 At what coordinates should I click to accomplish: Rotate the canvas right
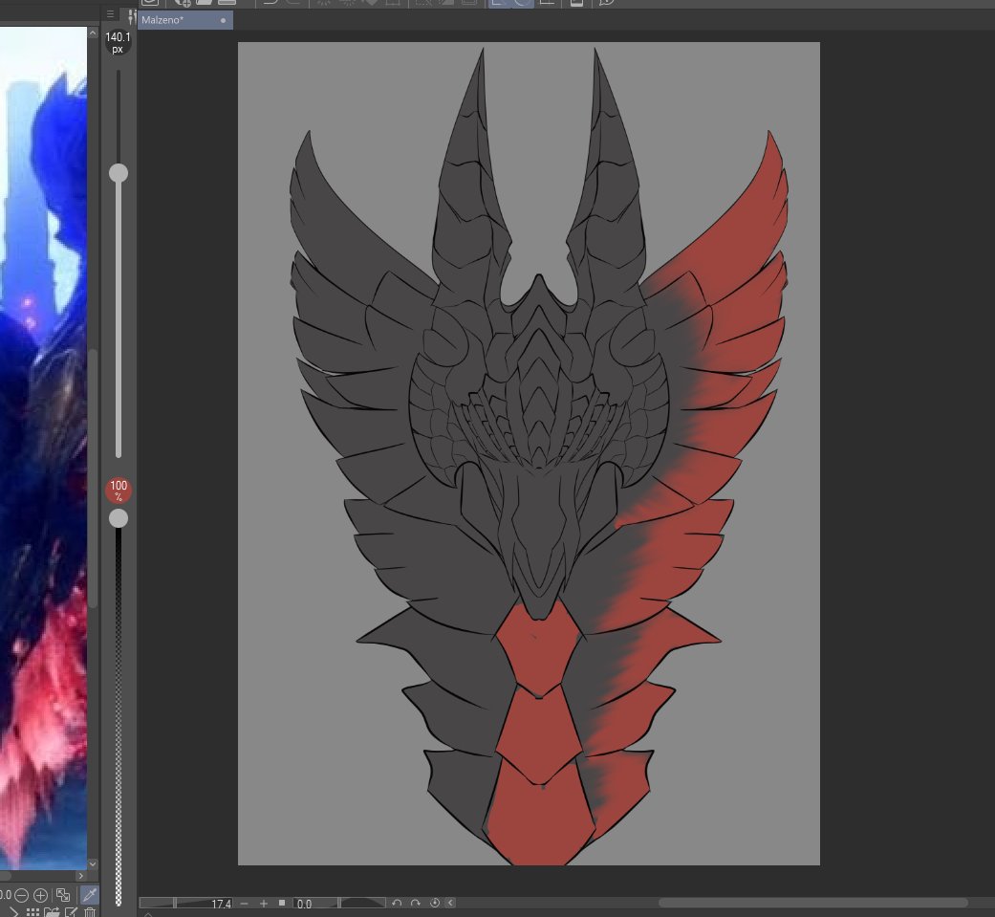point(416,903)
